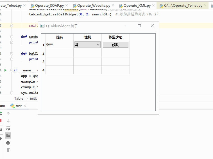Collapse the def butCl function fold marker
The height and width of the screenshot is (159, 213).
[x=12, y=53]
